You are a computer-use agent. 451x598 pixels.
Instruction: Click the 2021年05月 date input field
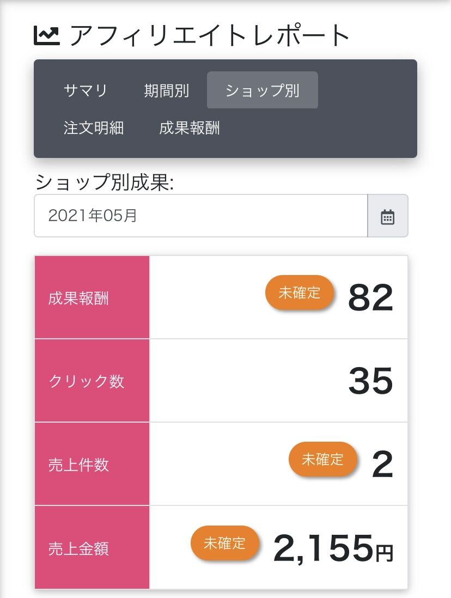tap(200, 216)
